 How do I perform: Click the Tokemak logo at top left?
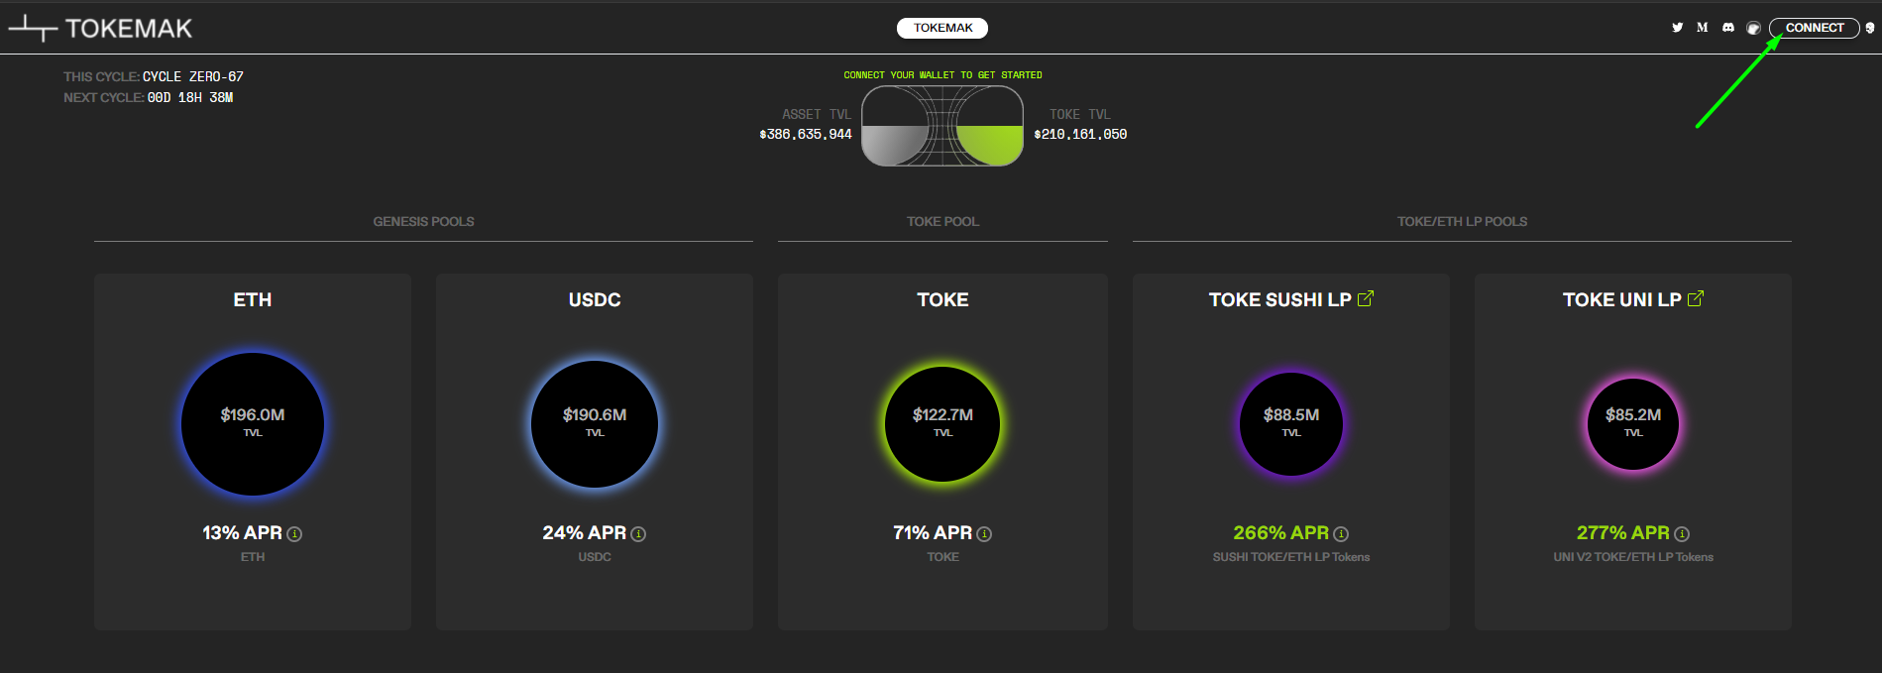pyautogui.click(x=100, y=29)
